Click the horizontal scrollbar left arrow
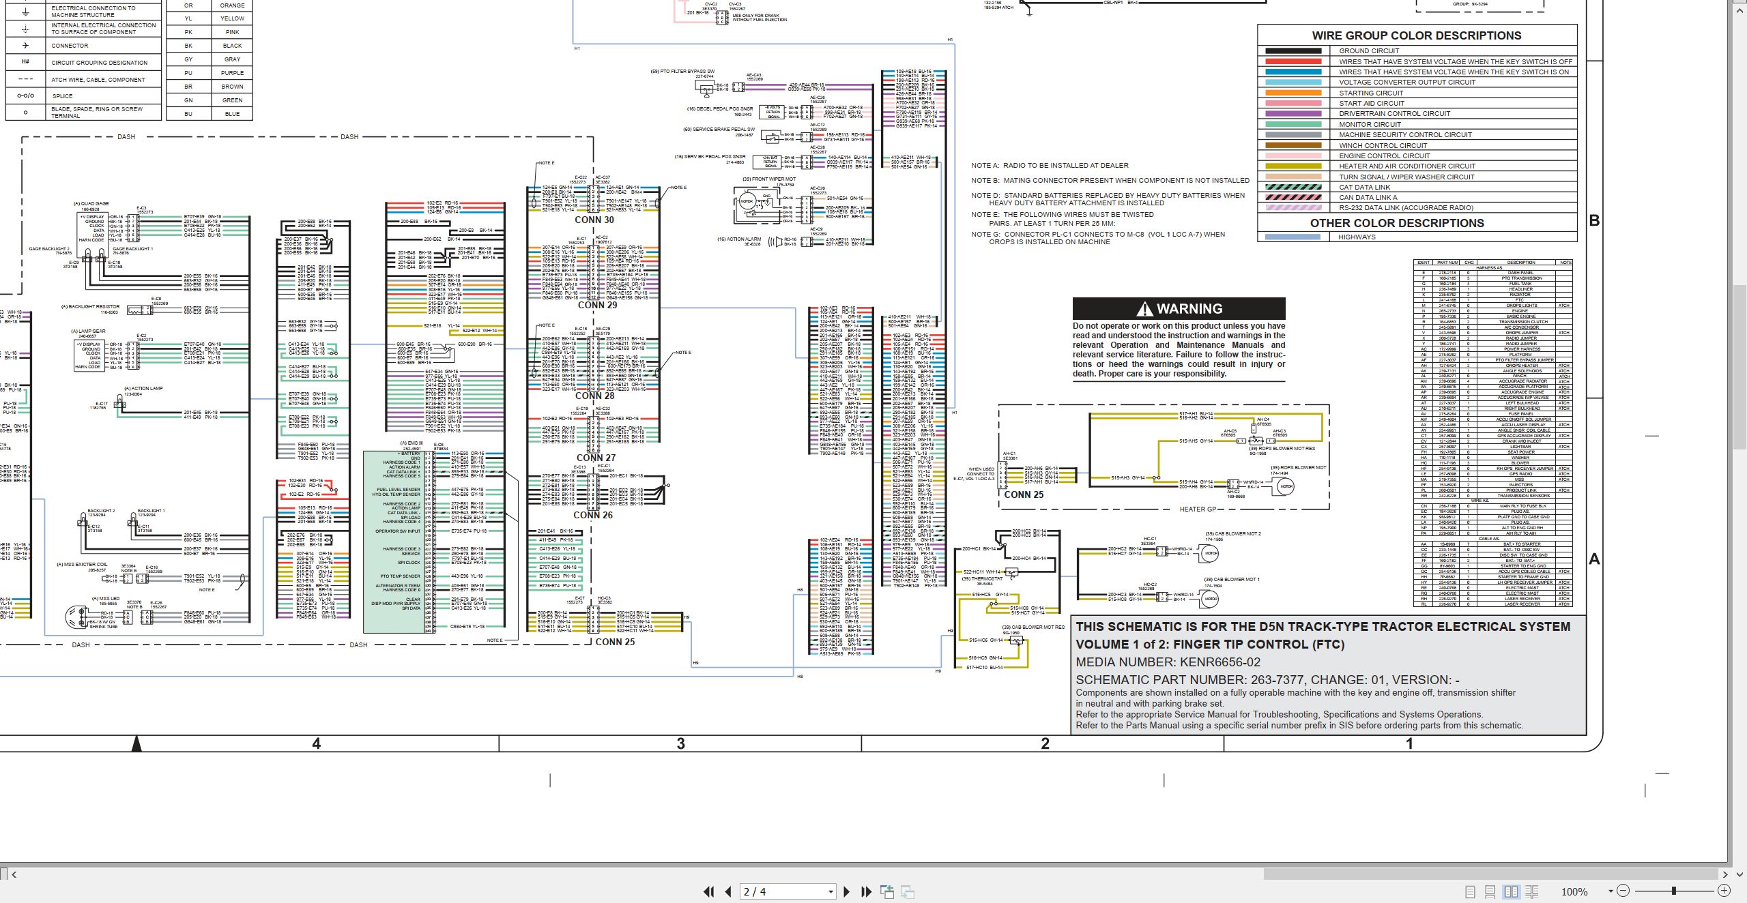This screenshot has height=903, width=1747. pyautogui.click(x=14, y=874)
